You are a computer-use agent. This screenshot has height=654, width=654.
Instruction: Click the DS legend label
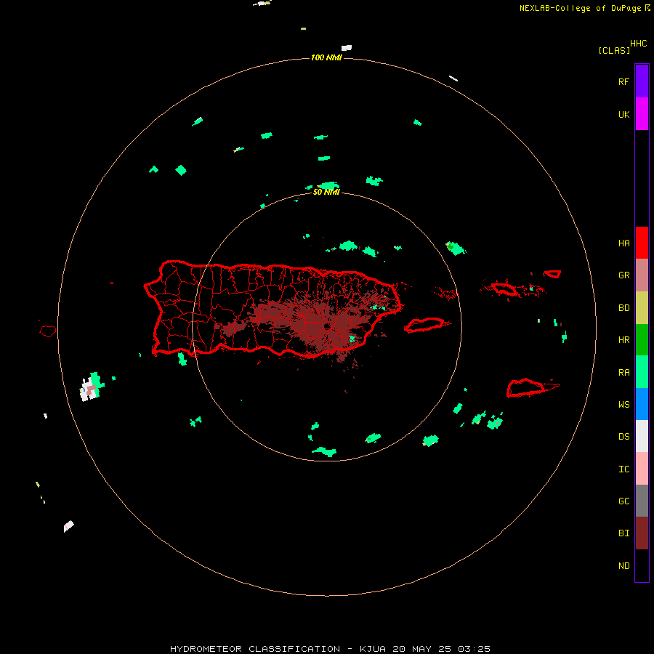click(623, 437)
